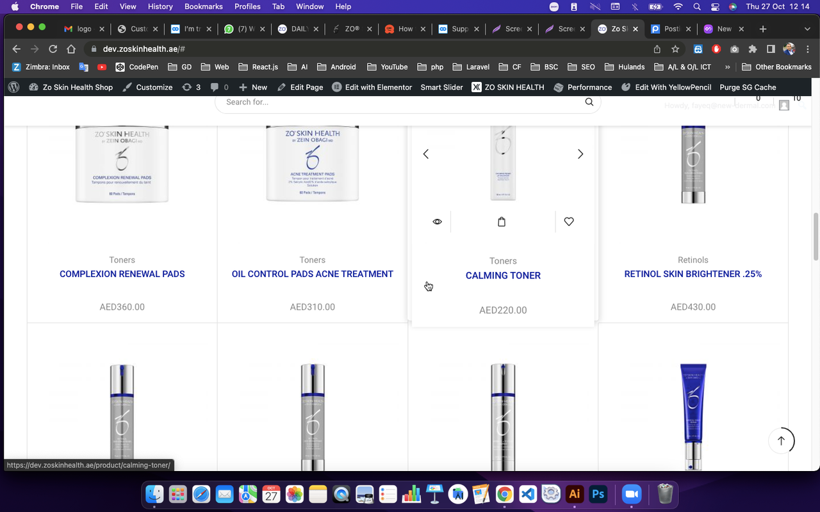
Task: Open the New dropdown in WordPress admin bar
Action: [x=253, y=87]
